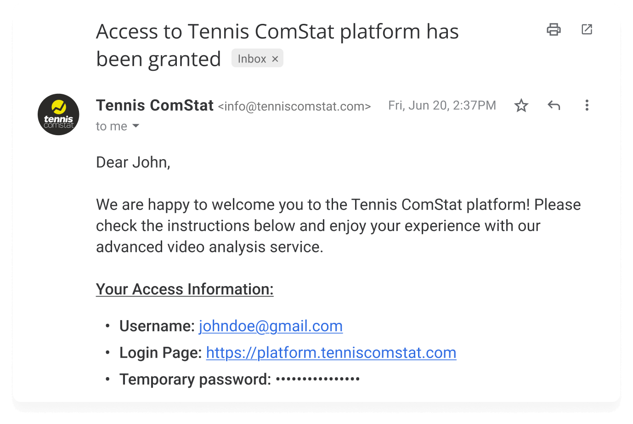Click the 'Your Access Information' heading
Screen dimensions: 633x424
tap(185, 289)
